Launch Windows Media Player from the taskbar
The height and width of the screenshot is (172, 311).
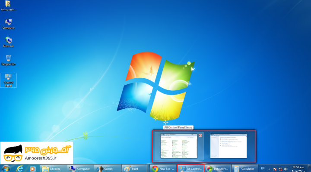coord(32,169)
